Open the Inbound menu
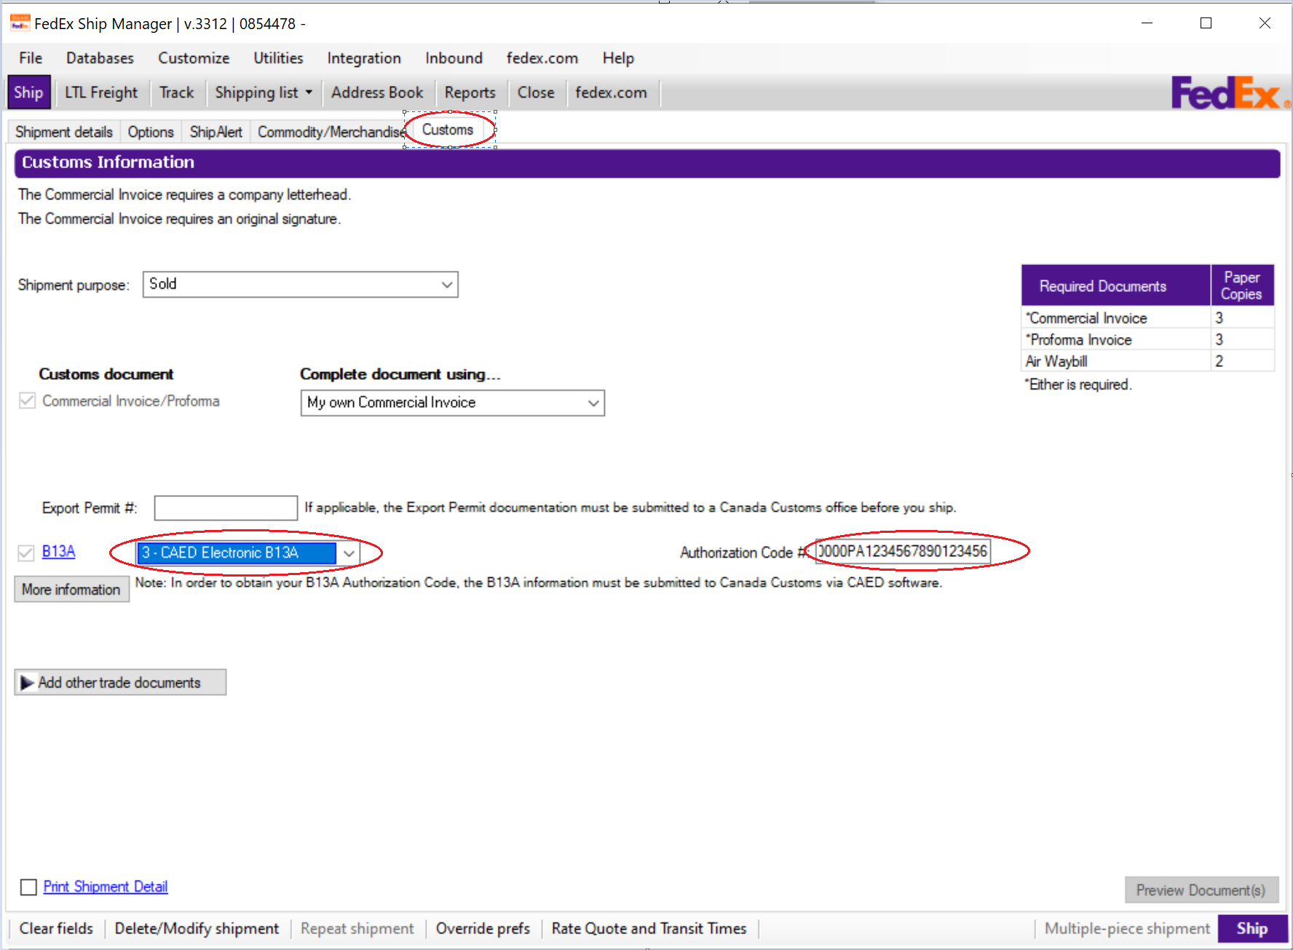Viewport: 1293px width, 950px height. 454,58
